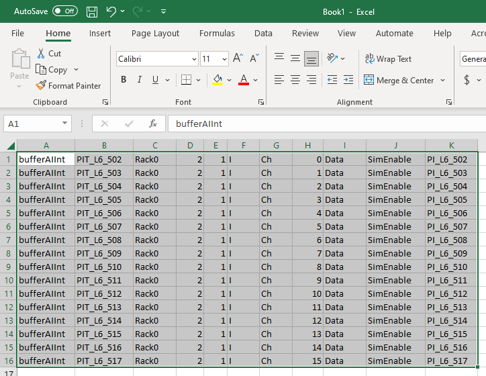Toggle Bold formatting
Screen dimensions: 486x376
(x=124, y=80)
